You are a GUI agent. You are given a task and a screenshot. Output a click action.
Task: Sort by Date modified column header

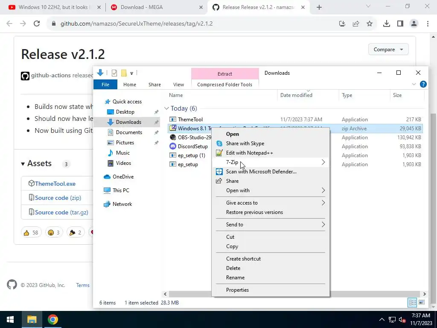296,95
